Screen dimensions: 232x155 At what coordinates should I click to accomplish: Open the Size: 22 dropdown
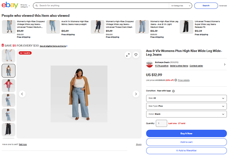[187, 98]
